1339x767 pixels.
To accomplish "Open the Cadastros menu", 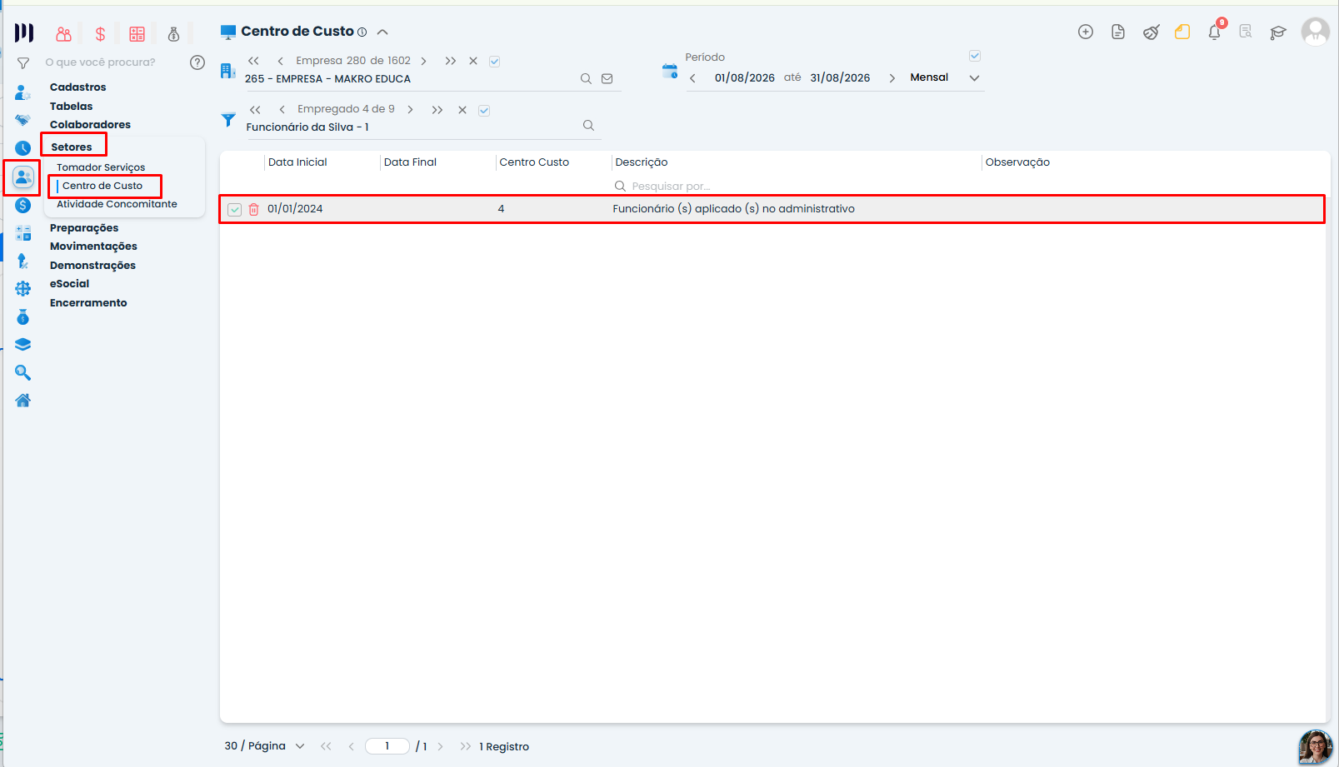I will (x=77, y=87).
